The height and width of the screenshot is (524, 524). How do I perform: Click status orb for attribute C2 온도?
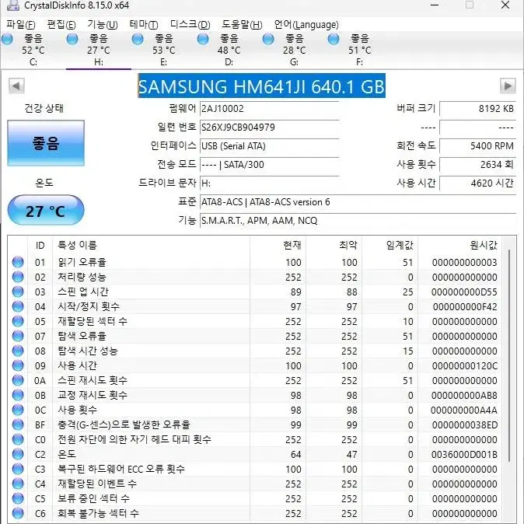click(x=18, y=454)
